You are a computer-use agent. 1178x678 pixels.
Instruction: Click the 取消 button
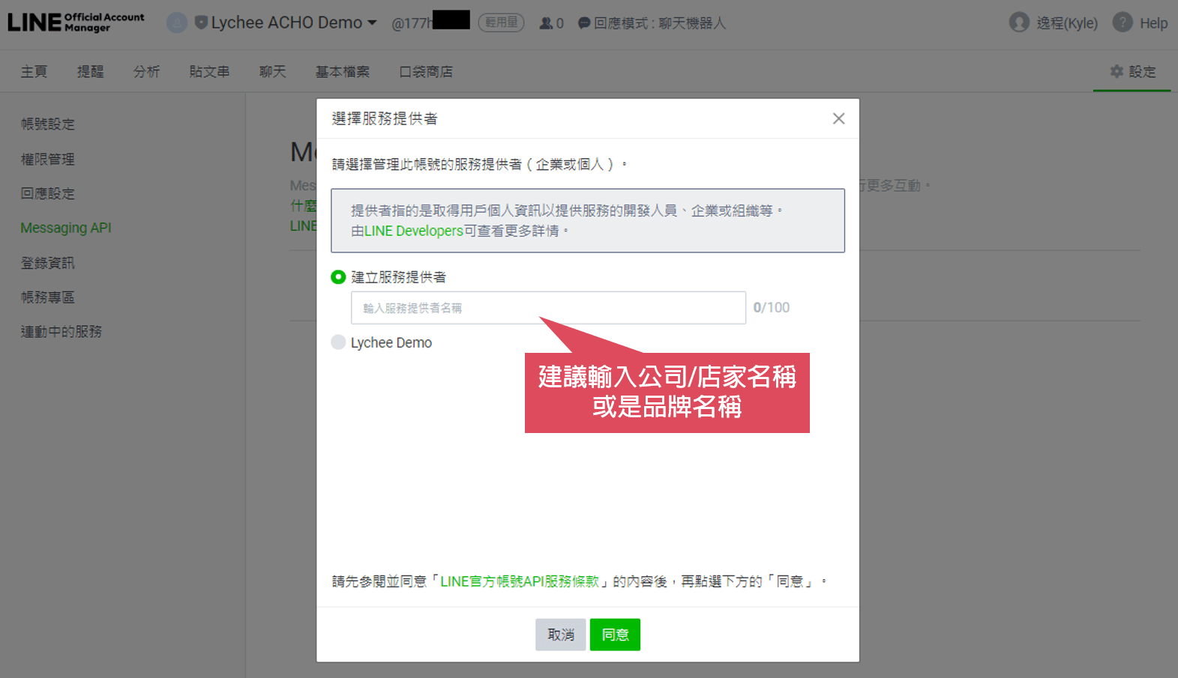(x=560, y=635)
